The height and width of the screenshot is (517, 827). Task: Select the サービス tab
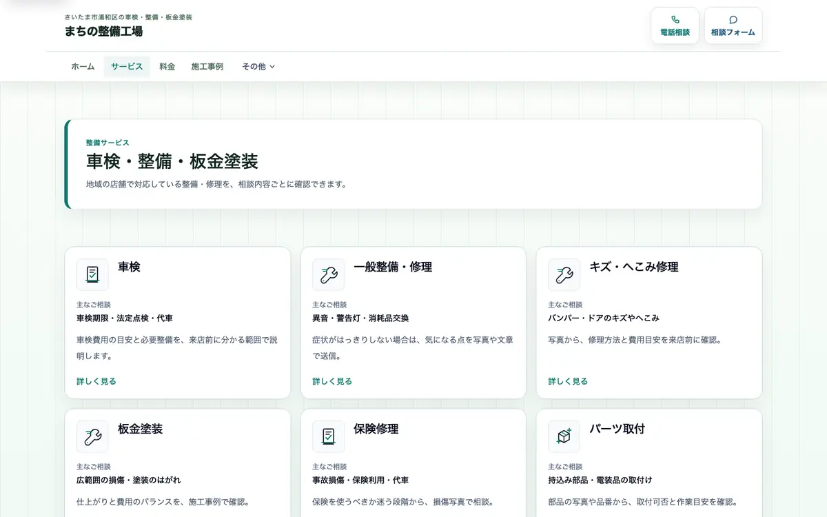(127, 67)
